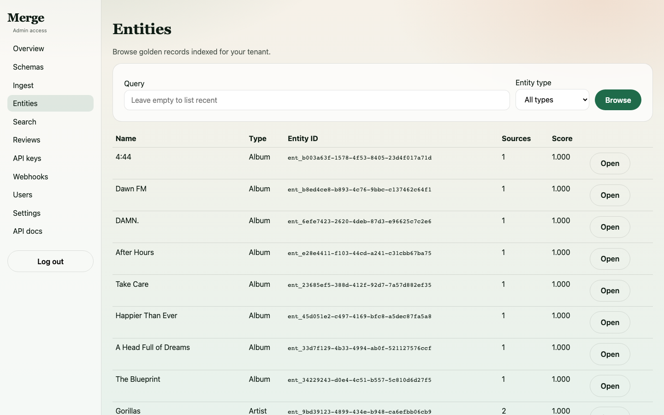The image size is (664, 415).
Task: Open Webhooks in the sidebar
Action: [x=50, y=177]
